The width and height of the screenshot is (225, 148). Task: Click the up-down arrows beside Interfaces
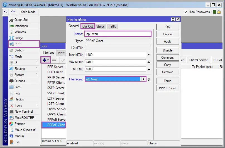click(x=149, y=79)
